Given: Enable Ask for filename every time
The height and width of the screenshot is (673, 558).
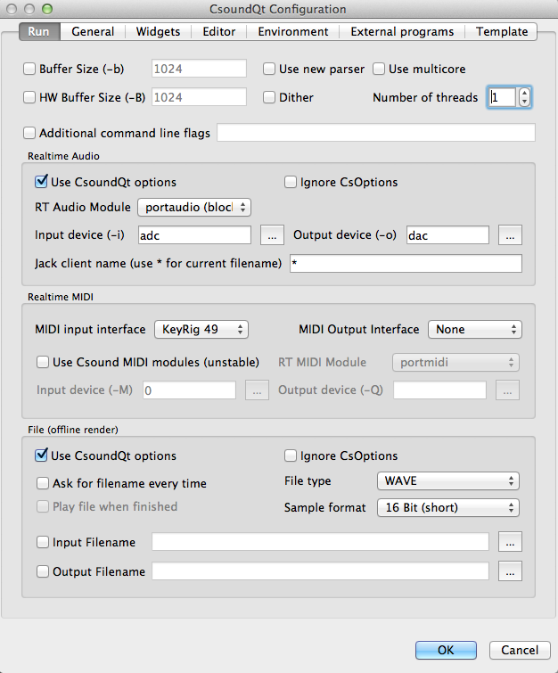Looking at the screenshot, I should click(43, 483).
